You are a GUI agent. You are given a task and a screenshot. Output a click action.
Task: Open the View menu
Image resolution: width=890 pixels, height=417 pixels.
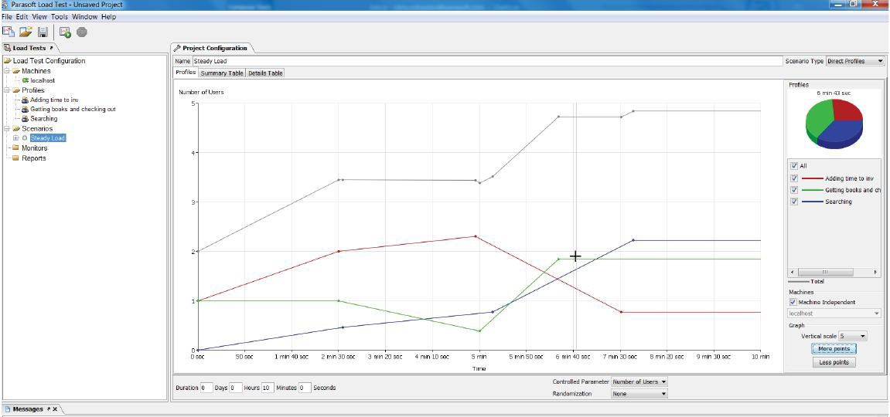pyautogui.click(x=39, y=17)
